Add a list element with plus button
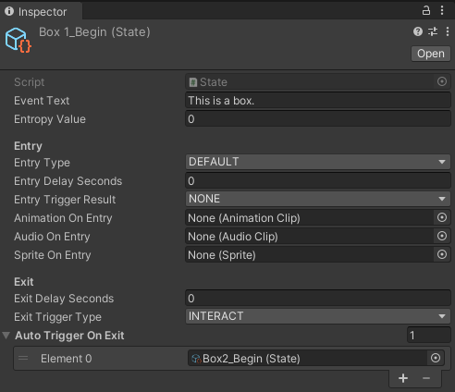The width and height of the screenshot is (455, 392). click(403, 378)
